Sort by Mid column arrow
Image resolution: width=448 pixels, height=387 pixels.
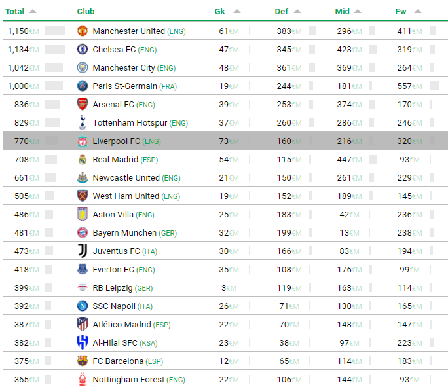pyautogui.click(x=358, y=11)
